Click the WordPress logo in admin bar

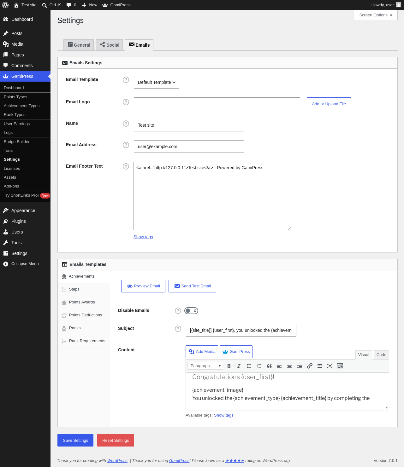[5, 5]
